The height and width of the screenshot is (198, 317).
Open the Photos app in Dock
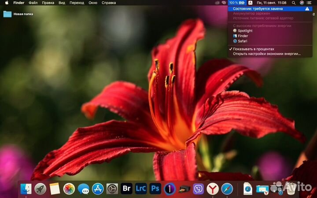click(x=69, y=189)
